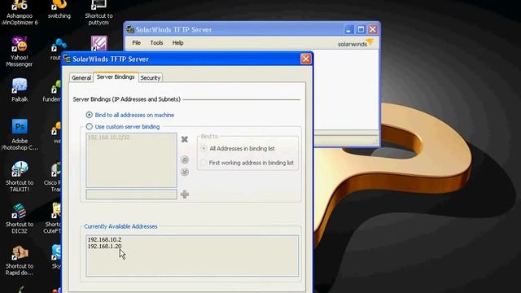The height and width of the screenshot is (293, 521).
Task: Switch to the Security tab
Action: pyautogui.click(x=150, y=78)
